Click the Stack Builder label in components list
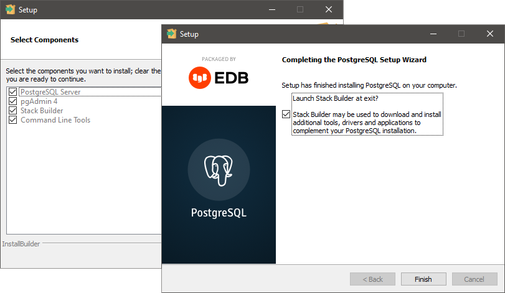Image resolution: width=505 pixels, height=293 pixels. coord(42,111)
